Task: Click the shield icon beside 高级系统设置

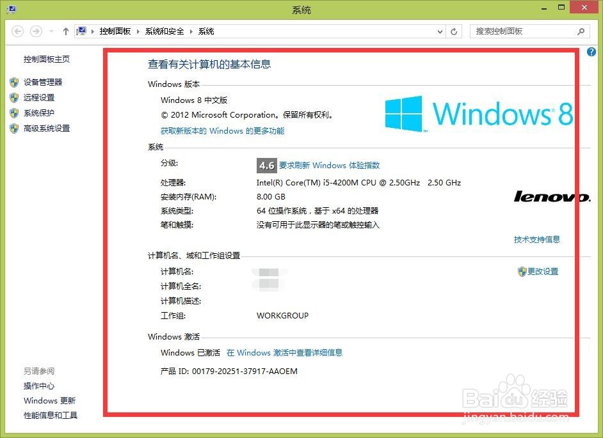Action: 14,129
